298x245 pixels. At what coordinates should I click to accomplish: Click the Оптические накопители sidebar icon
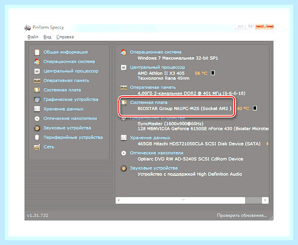coord(37,118)
